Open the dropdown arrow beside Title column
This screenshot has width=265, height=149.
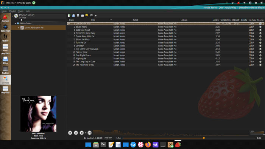[111, 20]
